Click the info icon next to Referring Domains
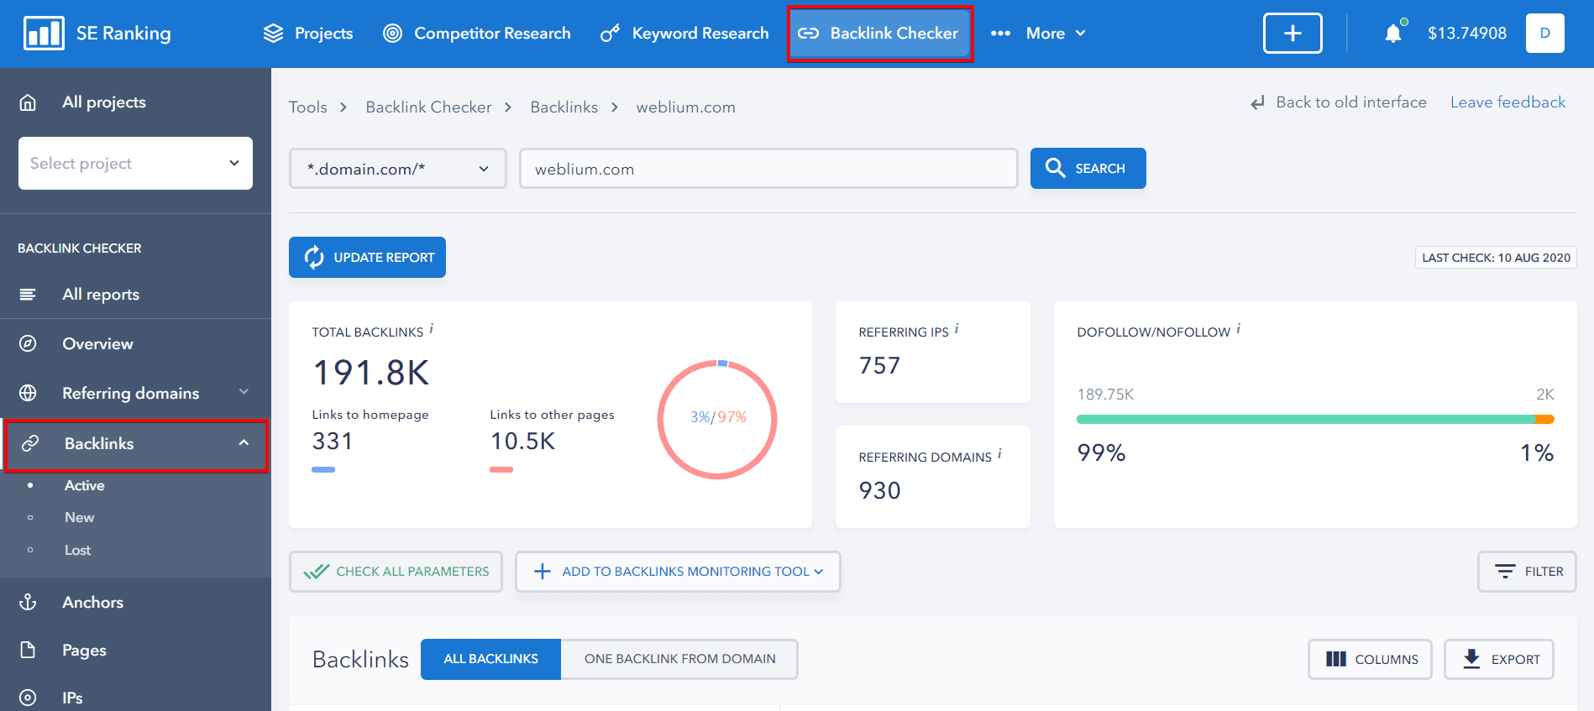Screen dimensions: 1594x711 click(999, 454)
